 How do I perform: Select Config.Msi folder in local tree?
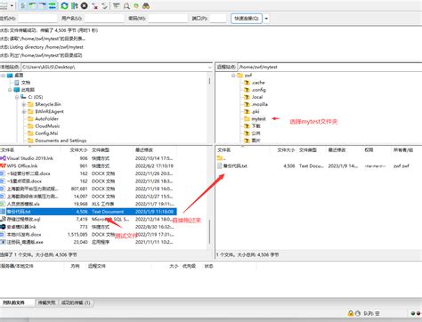[x=46, y=133]
